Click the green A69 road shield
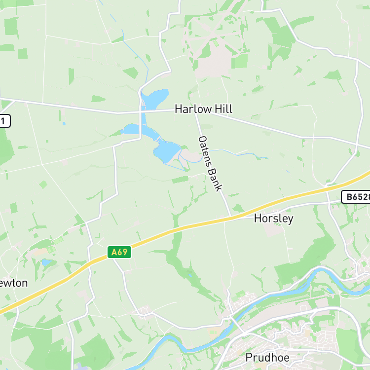This screenshot has width=370, height=370. [119, 252]
